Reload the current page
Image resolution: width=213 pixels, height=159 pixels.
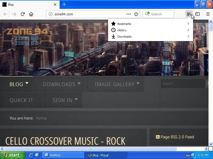click(23, 14)
